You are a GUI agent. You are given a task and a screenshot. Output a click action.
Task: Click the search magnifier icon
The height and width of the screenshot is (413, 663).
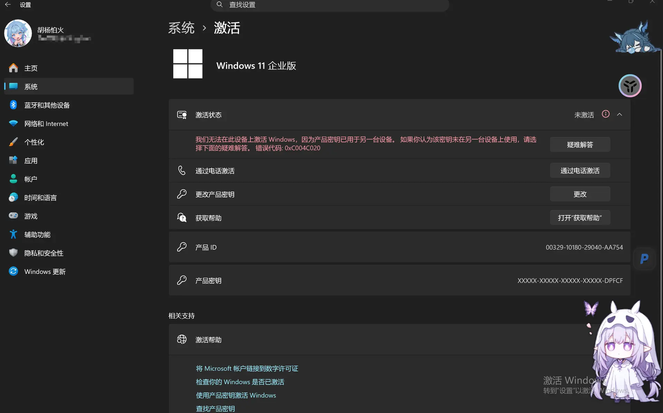pyautogui.click(x=219, y=4)
